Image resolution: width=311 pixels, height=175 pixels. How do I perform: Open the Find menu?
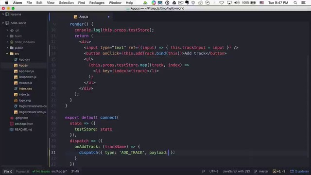(81, 2)
